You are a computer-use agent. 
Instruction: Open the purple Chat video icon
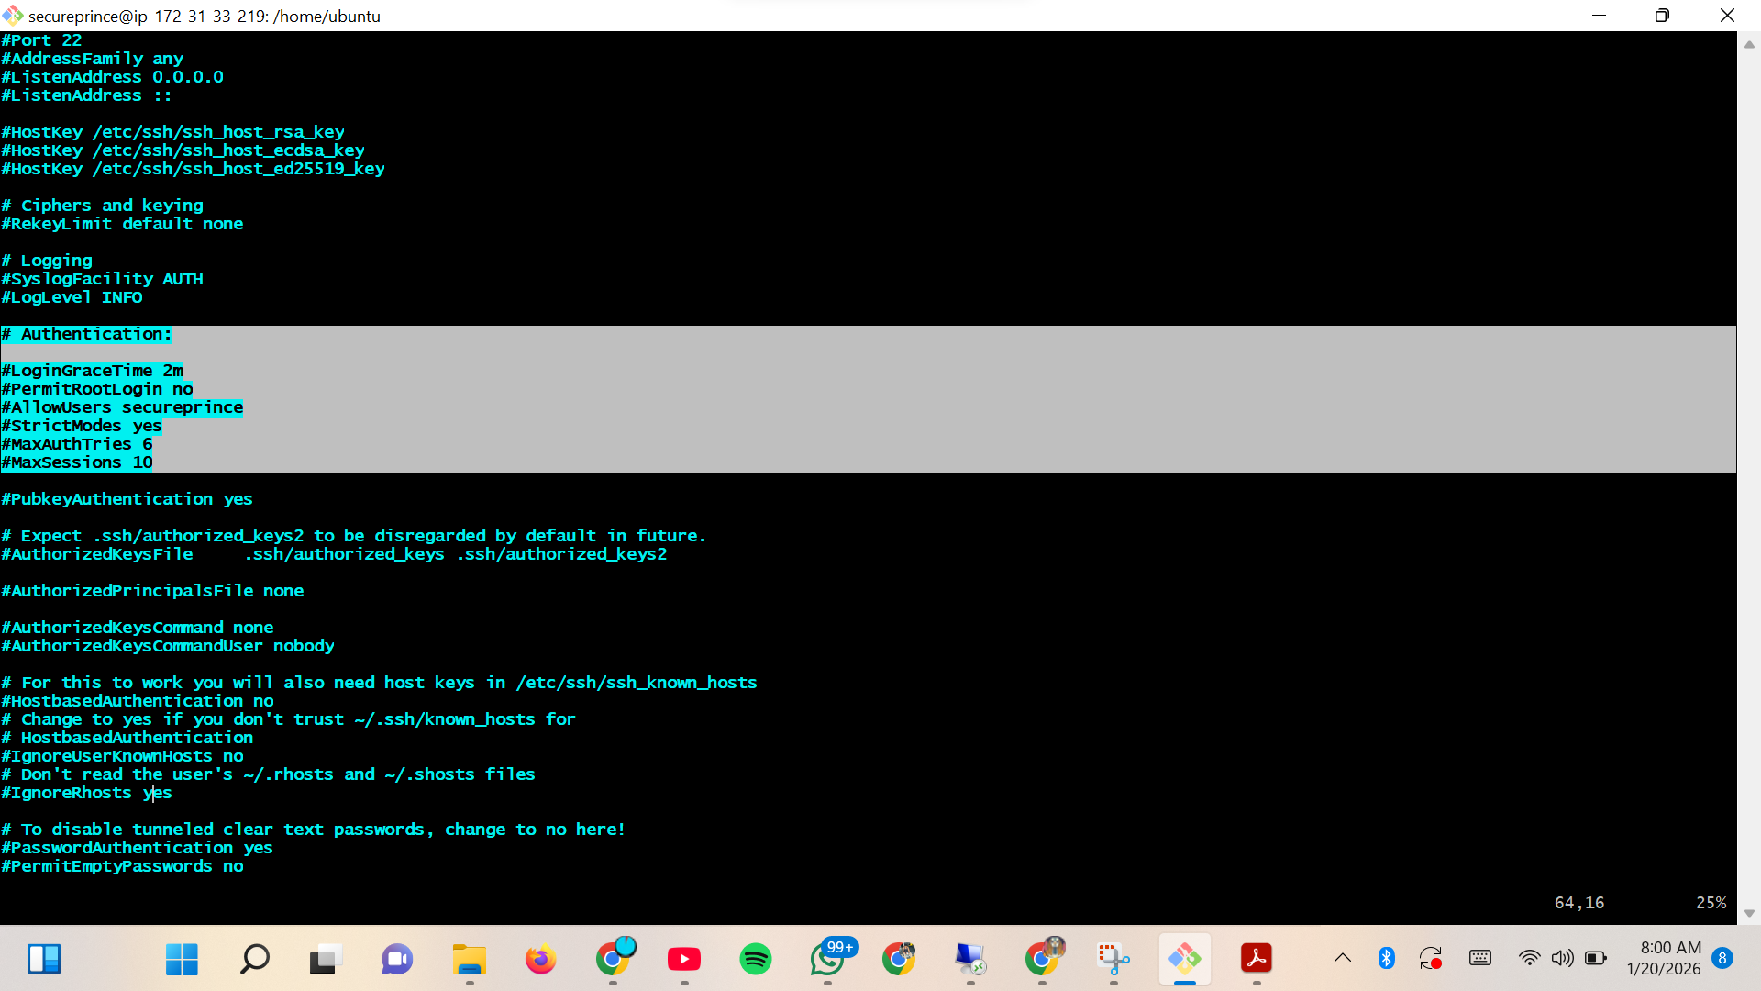tap(397, 959)
